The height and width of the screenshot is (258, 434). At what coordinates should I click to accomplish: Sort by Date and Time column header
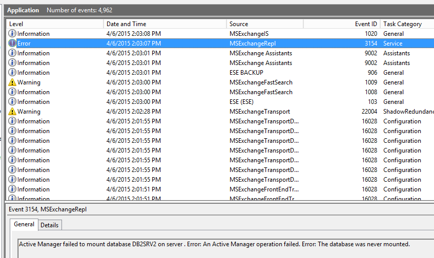[x=165, y=24]
